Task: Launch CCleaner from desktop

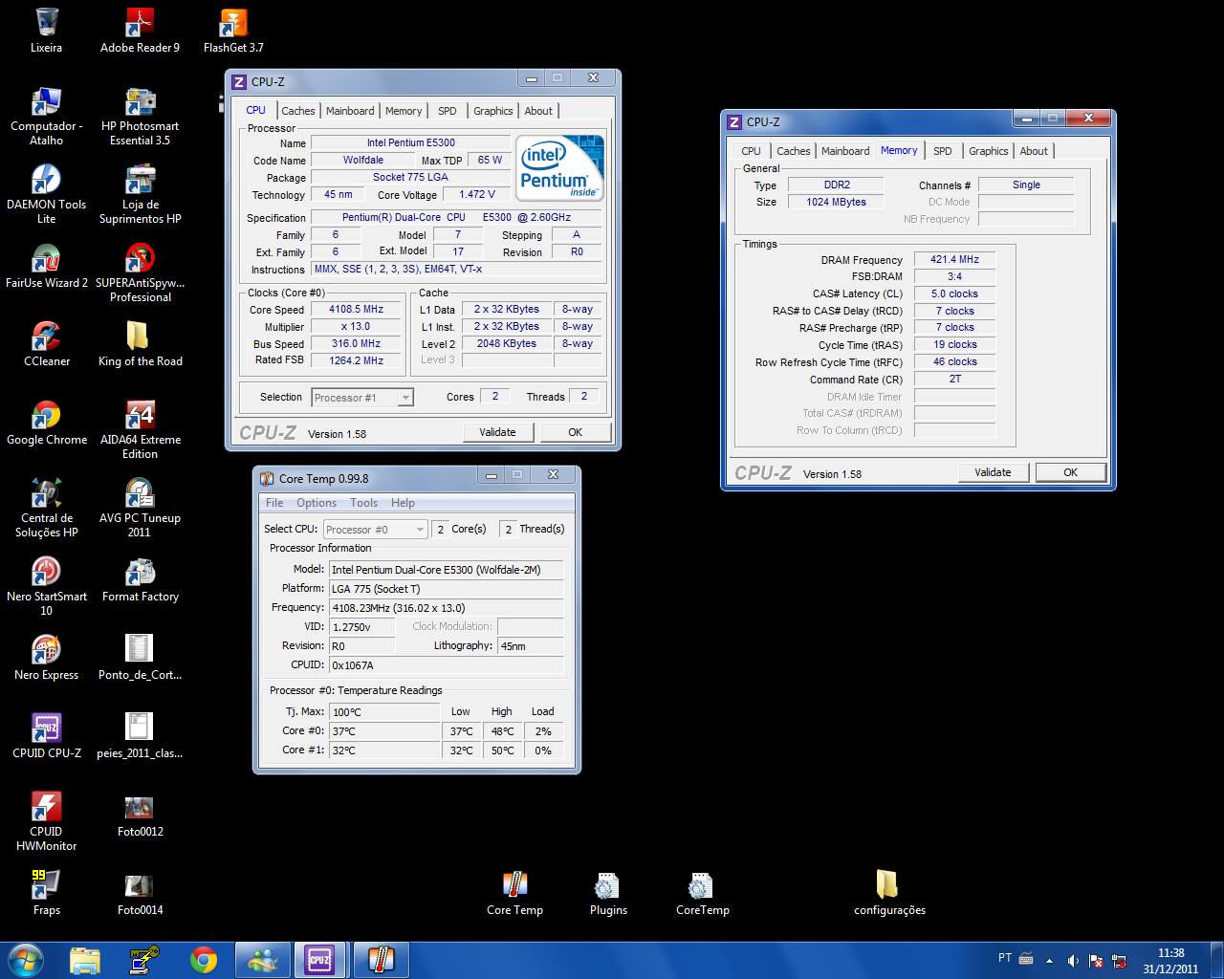Action: tap(46, 344)
